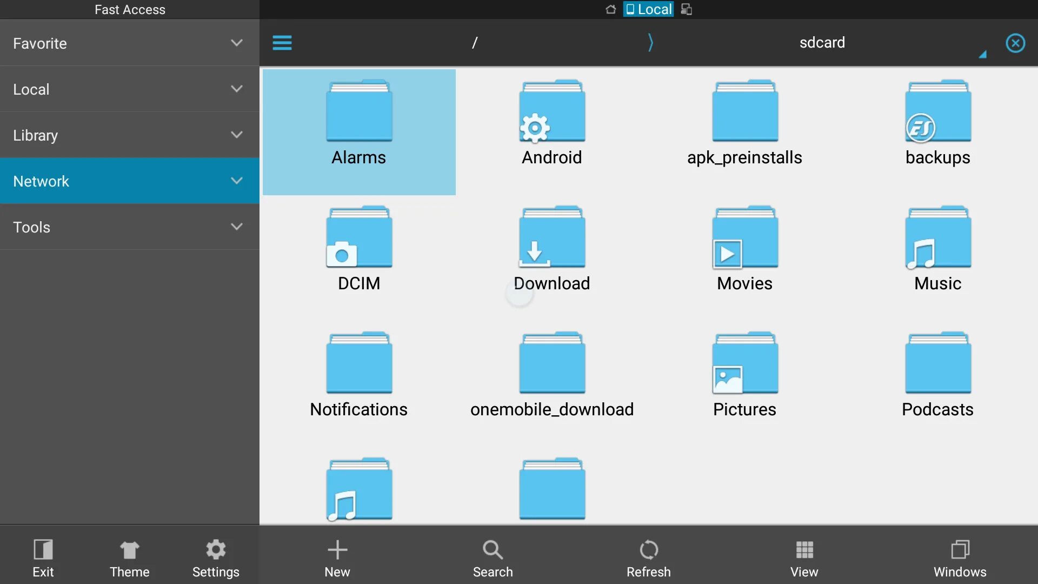Close the sdcard window tab
This screenshot has width=1038, height=584.
(x=1015, y=43)
